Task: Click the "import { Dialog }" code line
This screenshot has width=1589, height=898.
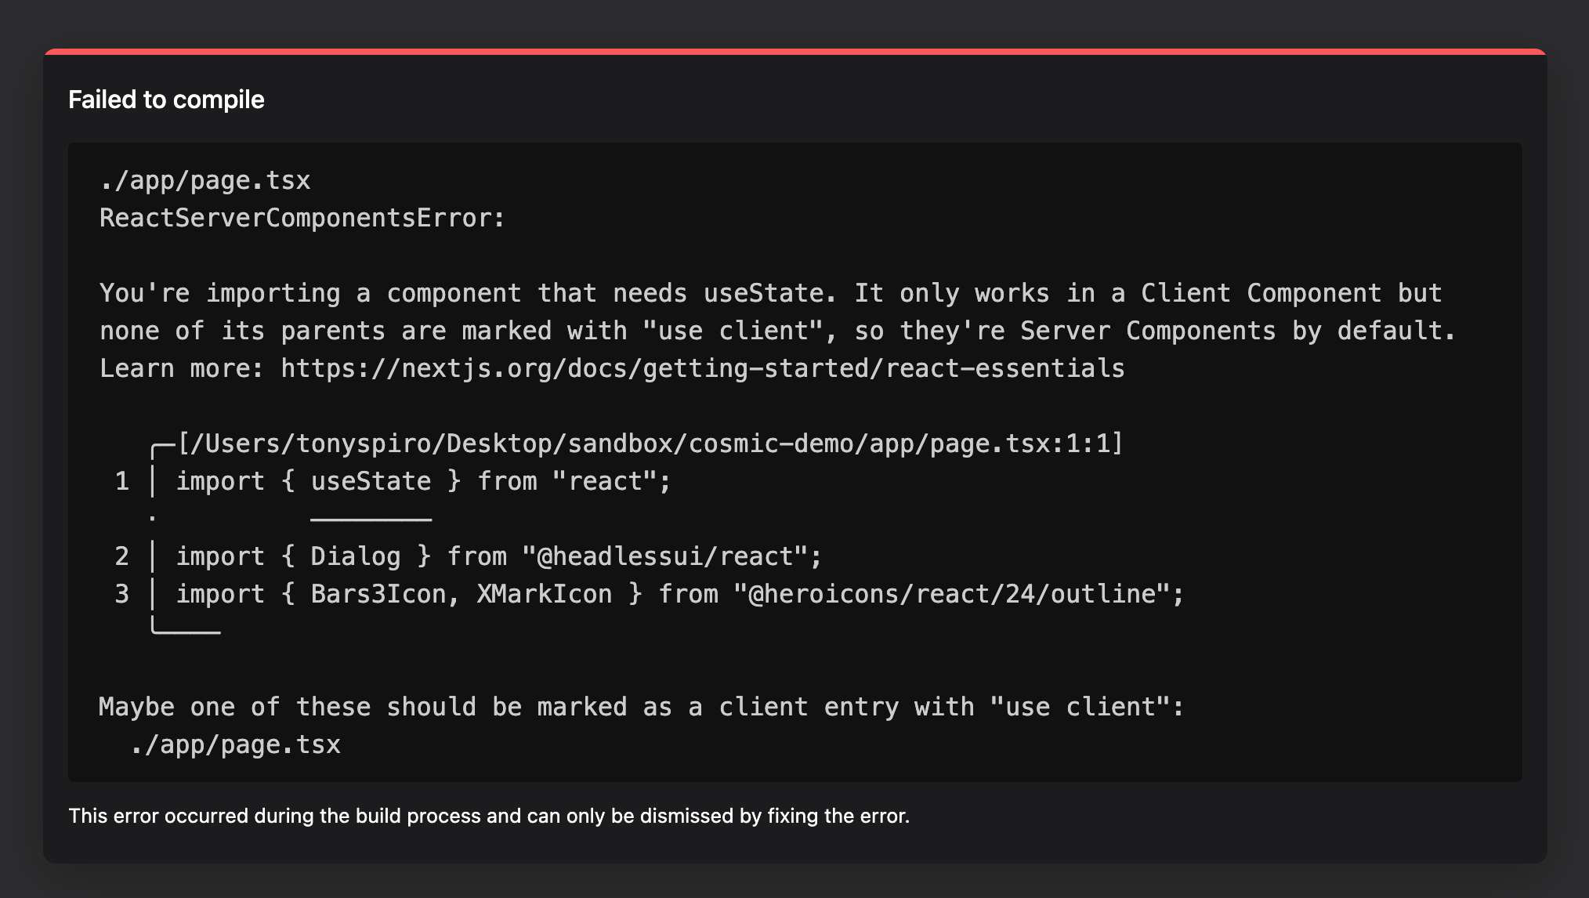Action: click(499, 556)
